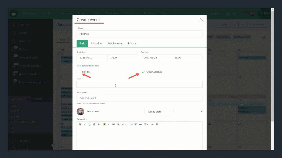Insert a hyperlink via the link icon
Viewport: 282px width, 158px height.
pyautogui.click(x=131, y=124)
